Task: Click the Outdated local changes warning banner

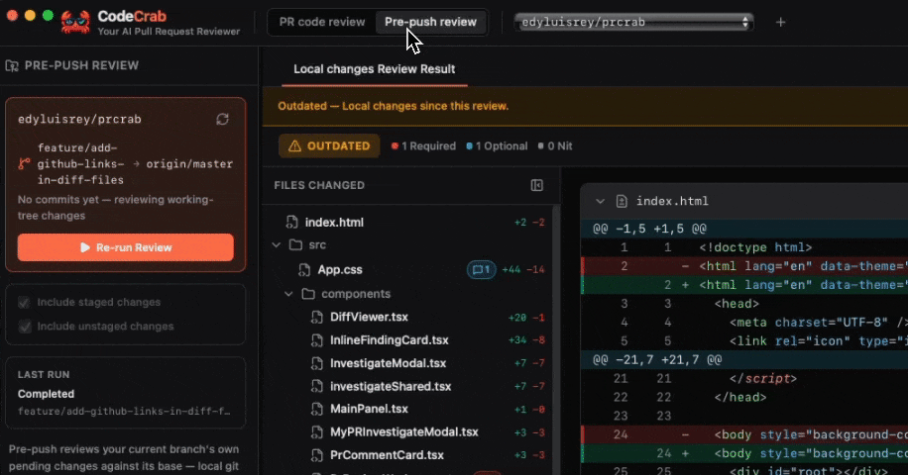Action: click(585, 106)
